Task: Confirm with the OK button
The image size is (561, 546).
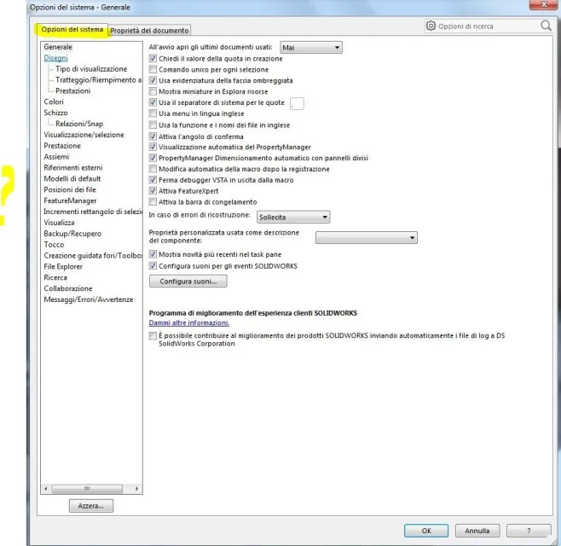Action: coord(426,531)
